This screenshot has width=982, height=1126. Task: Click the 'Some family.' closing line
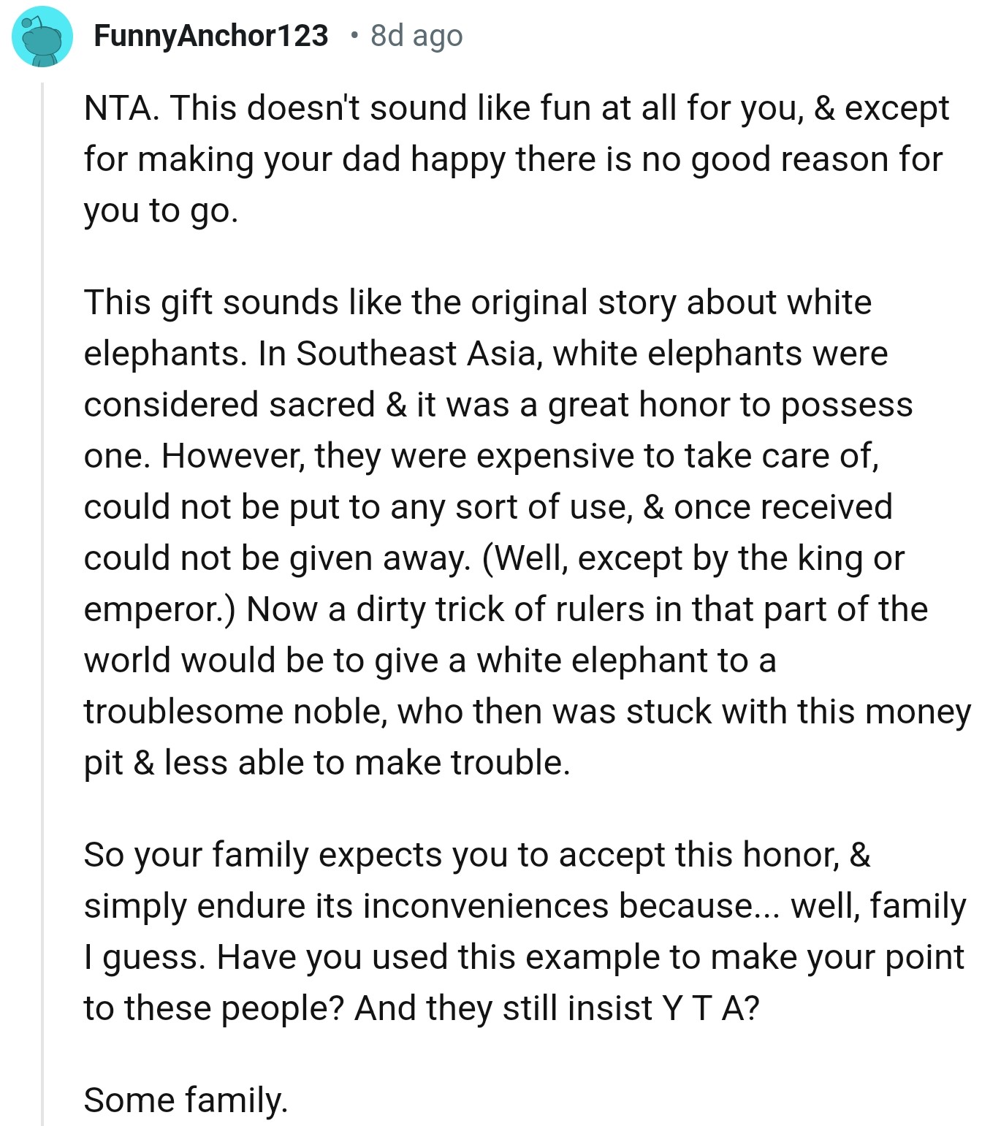click(x=186, y=1100)
